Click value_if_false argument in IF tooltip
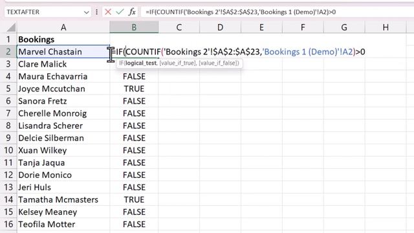Screen dimensions: 414x233 [x=219, y=63]
